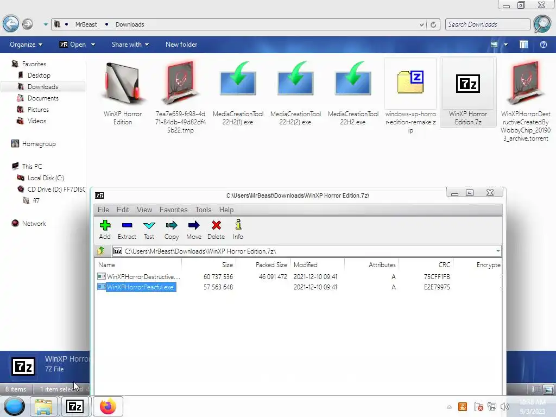Click the Start orb on taskbar
This screenshot has height=417, width=556.
pyautogui.click(x=14, y=406)
